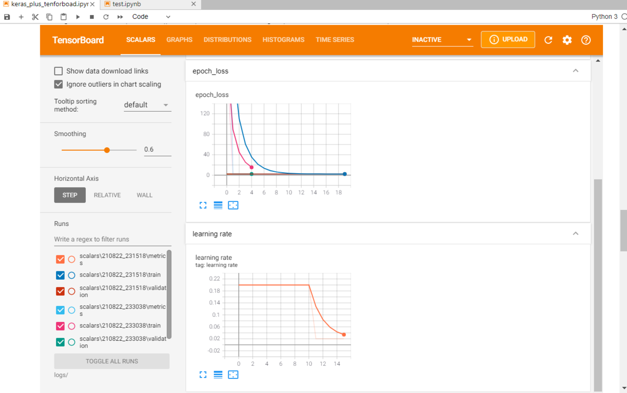
Task: Uncheck the 210822_231518\metrics run checkbox
Action: tap(60, 259)
